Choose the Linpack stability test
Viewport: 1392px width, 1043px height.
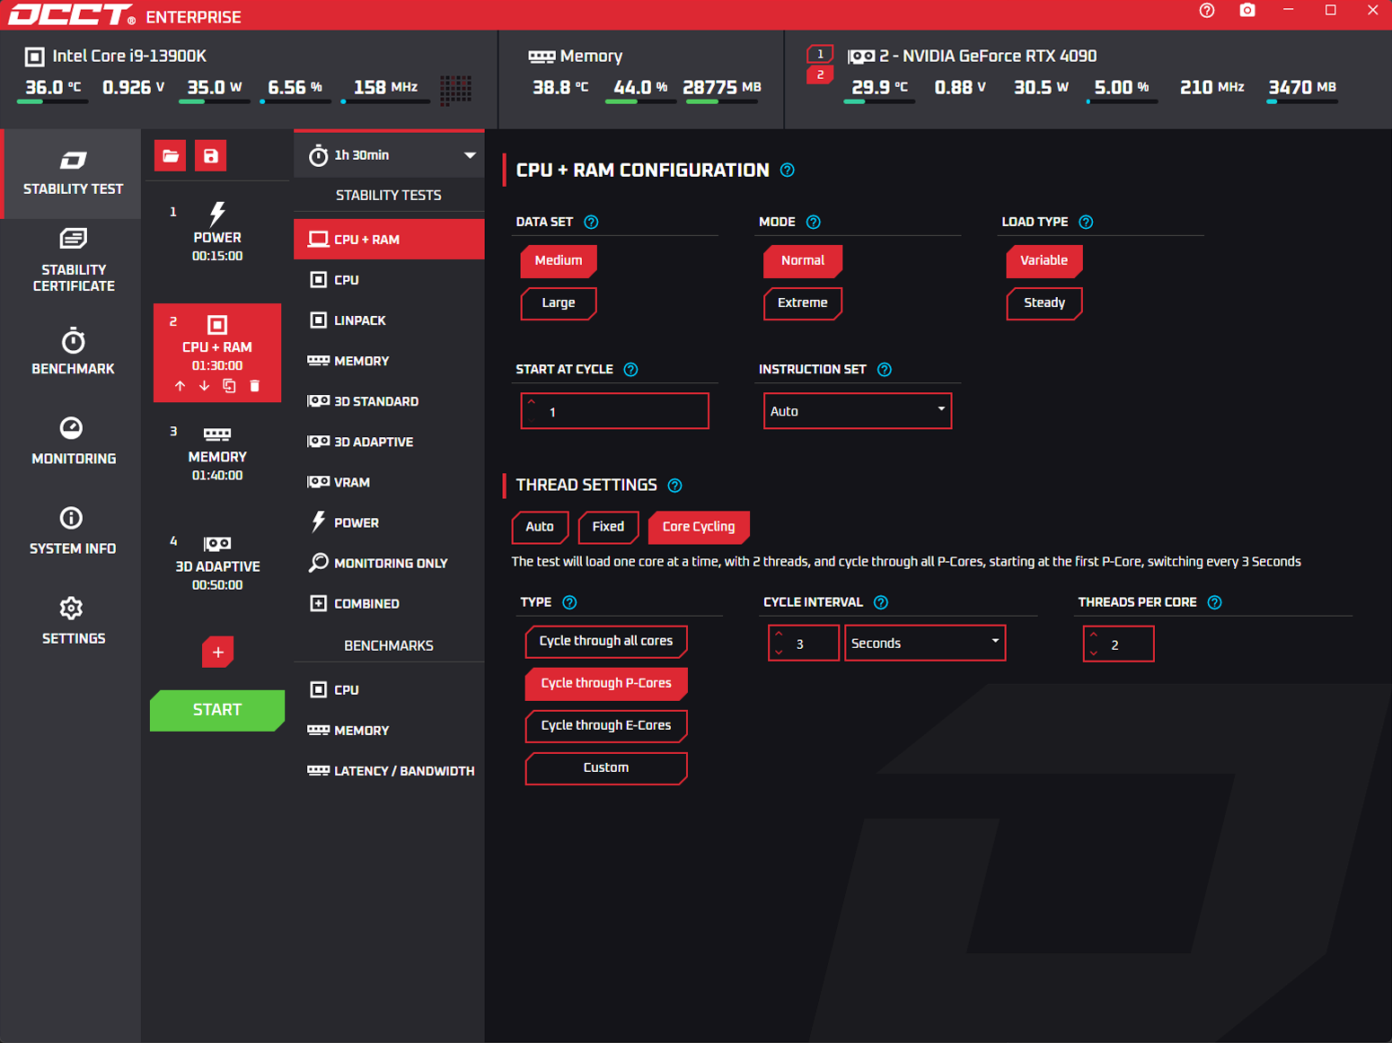(389, 320)
